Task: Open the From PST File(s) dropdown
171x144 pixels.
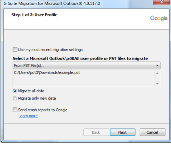Action: click(86, 66)
